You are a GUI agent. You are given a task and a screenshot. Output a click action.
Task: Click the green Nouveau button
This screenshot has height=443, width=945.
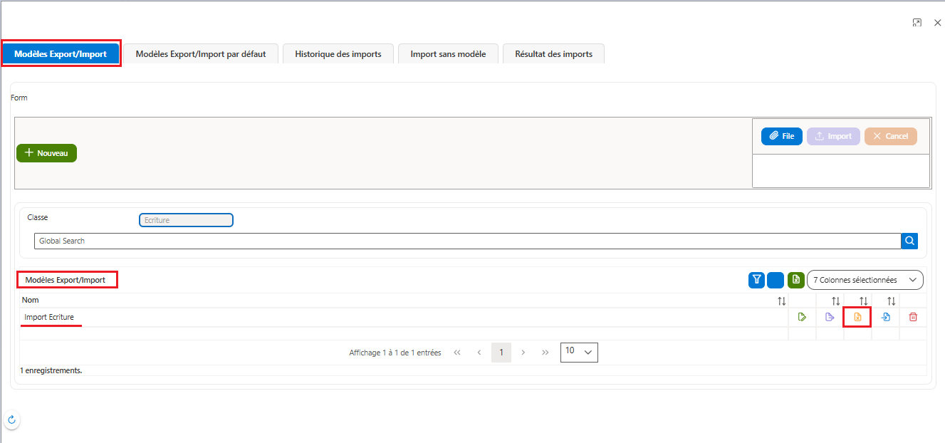coord(46,153)
